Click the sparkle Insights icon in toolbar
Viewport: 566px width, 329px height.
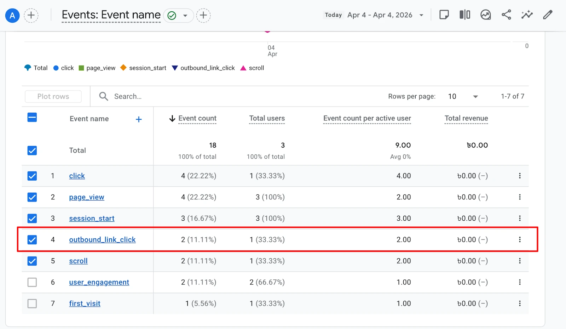click(x=527, y=15)
